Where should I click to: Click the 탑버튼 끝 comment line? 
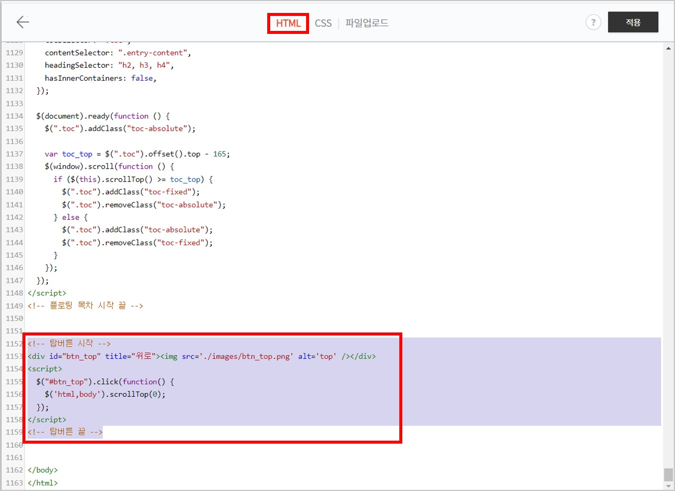tap(65, 432)
